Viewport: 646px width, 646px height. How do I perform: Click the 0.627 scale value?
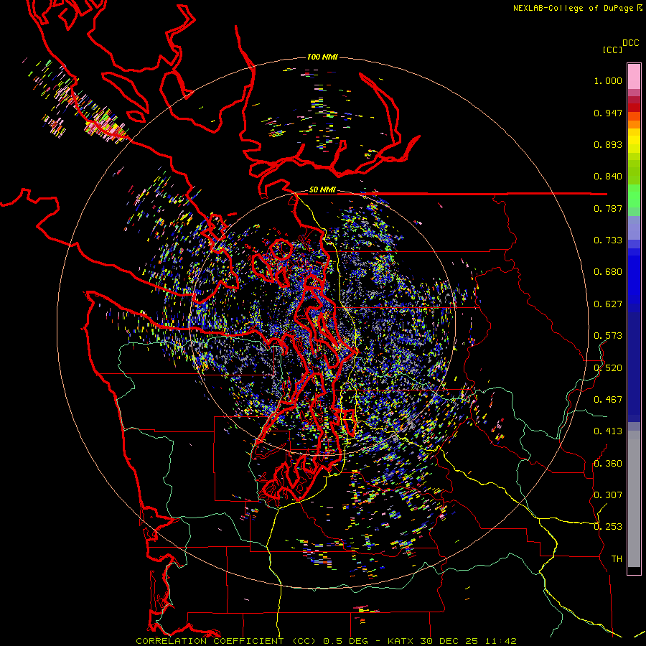pos(608,304)
